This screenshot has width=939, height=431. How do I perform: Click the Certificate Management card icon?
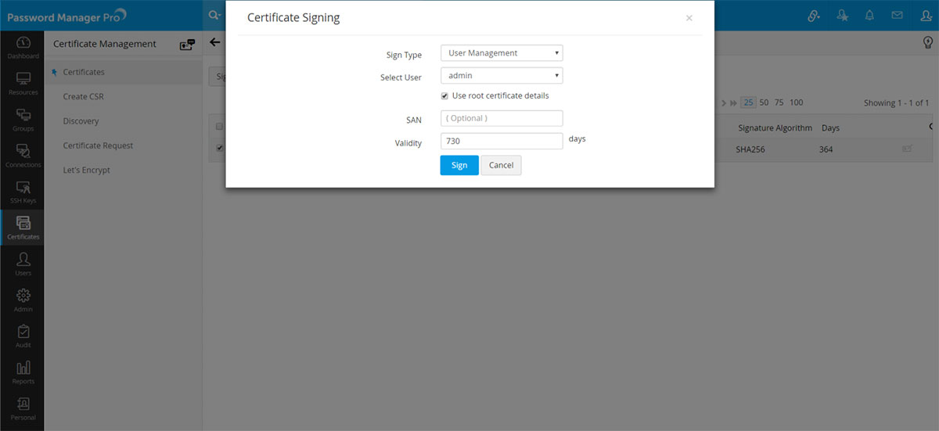click(186, 45)
